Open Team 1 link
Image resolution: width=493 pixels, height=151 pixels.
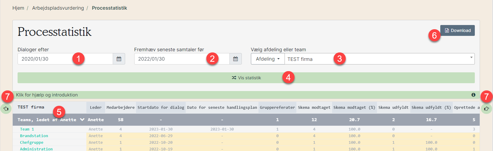click(x=27, y=129)
